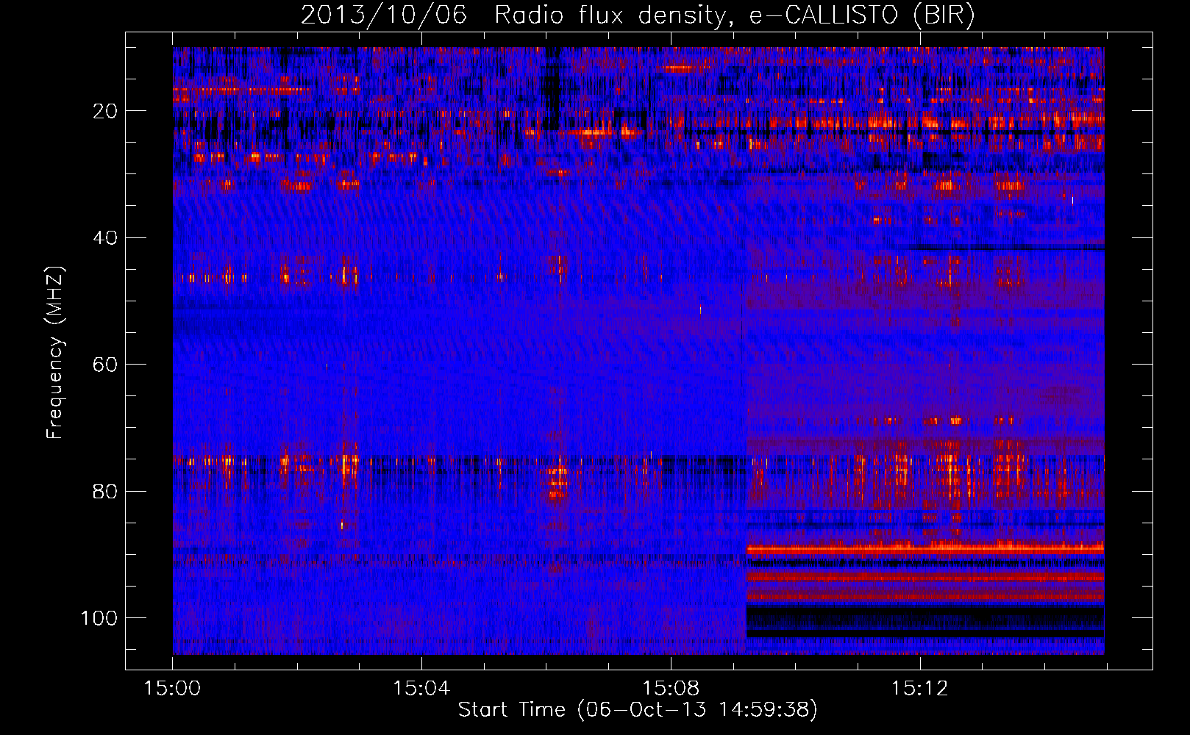Click the plot title '2013/10/06 Radio flux density'

click(x=638, y=15)
